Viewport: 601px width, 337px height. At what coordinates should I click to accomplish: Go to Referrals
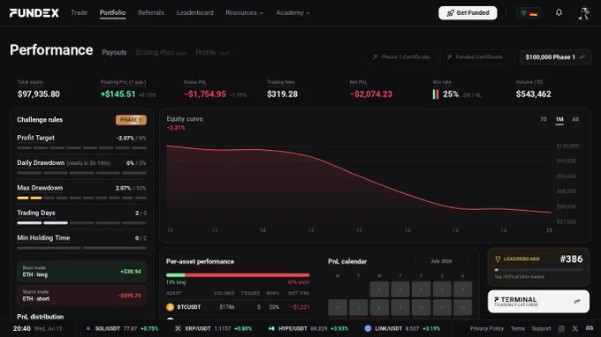click(151, 12)
